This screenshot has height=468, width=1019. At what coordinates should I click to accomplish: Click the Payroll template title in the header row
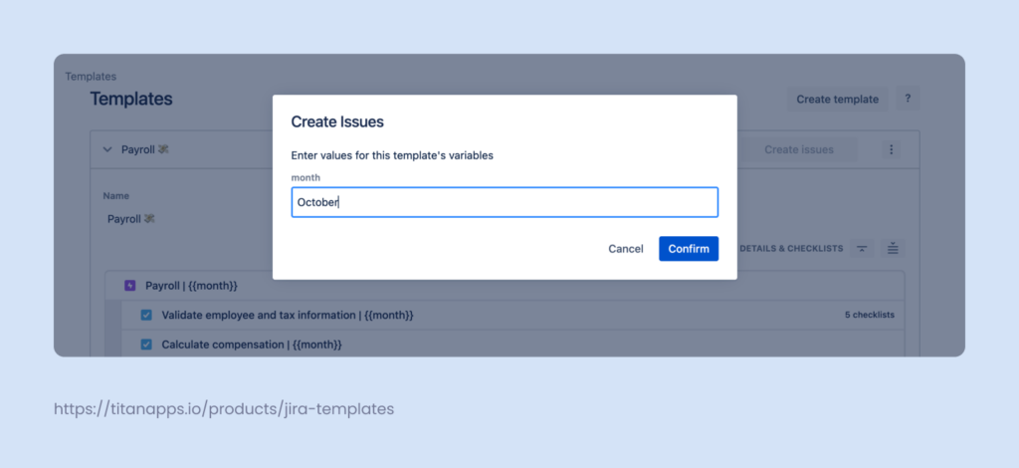(x=145, y=149)
